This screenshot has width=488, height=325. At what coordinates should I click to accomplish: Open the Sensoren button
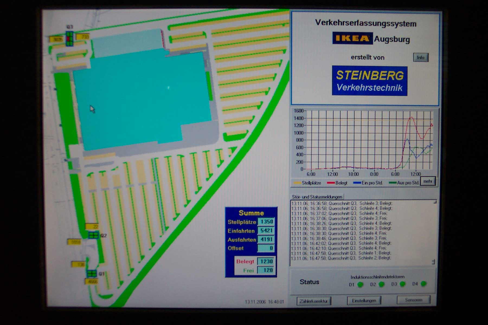(414, 300)
